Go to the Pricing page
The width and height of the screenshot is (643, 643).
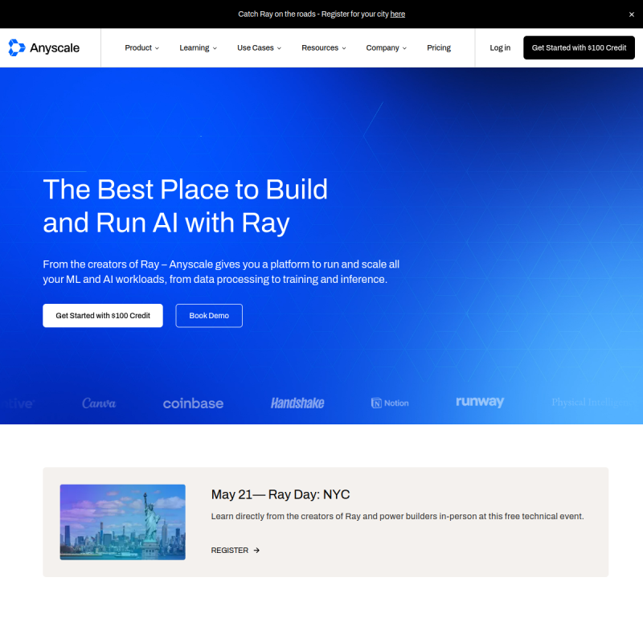click(439, 48)
